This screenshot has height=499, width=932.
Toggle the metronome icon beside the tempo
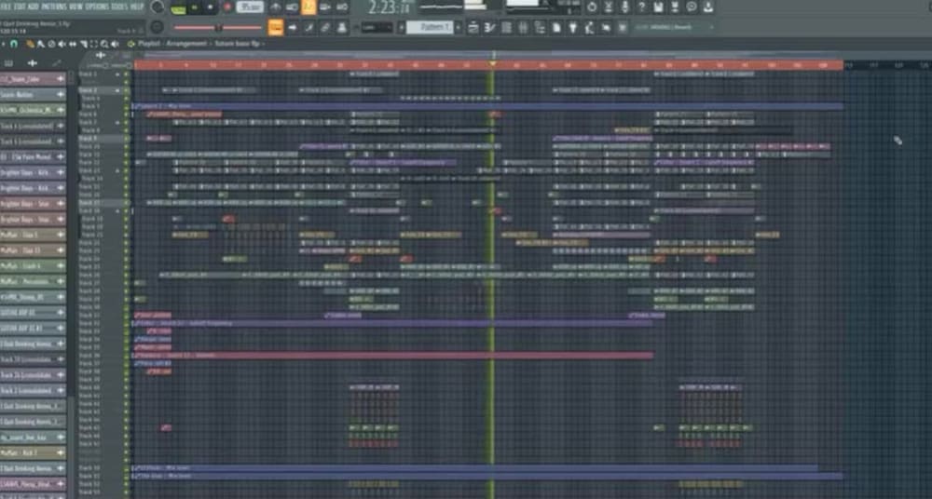click(x=275, y=7)
